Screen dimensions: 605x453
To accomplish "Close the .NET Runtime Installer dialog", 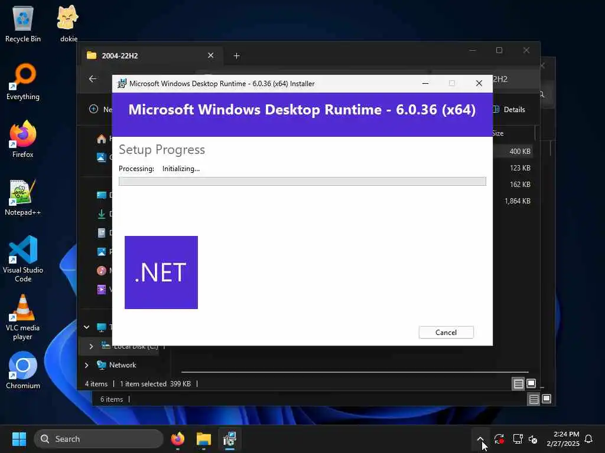I will pos(479,83).
